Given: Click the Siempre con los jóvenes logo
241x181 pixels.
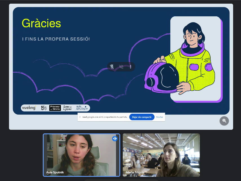Looking at the screenshot, I should (68, 108).
